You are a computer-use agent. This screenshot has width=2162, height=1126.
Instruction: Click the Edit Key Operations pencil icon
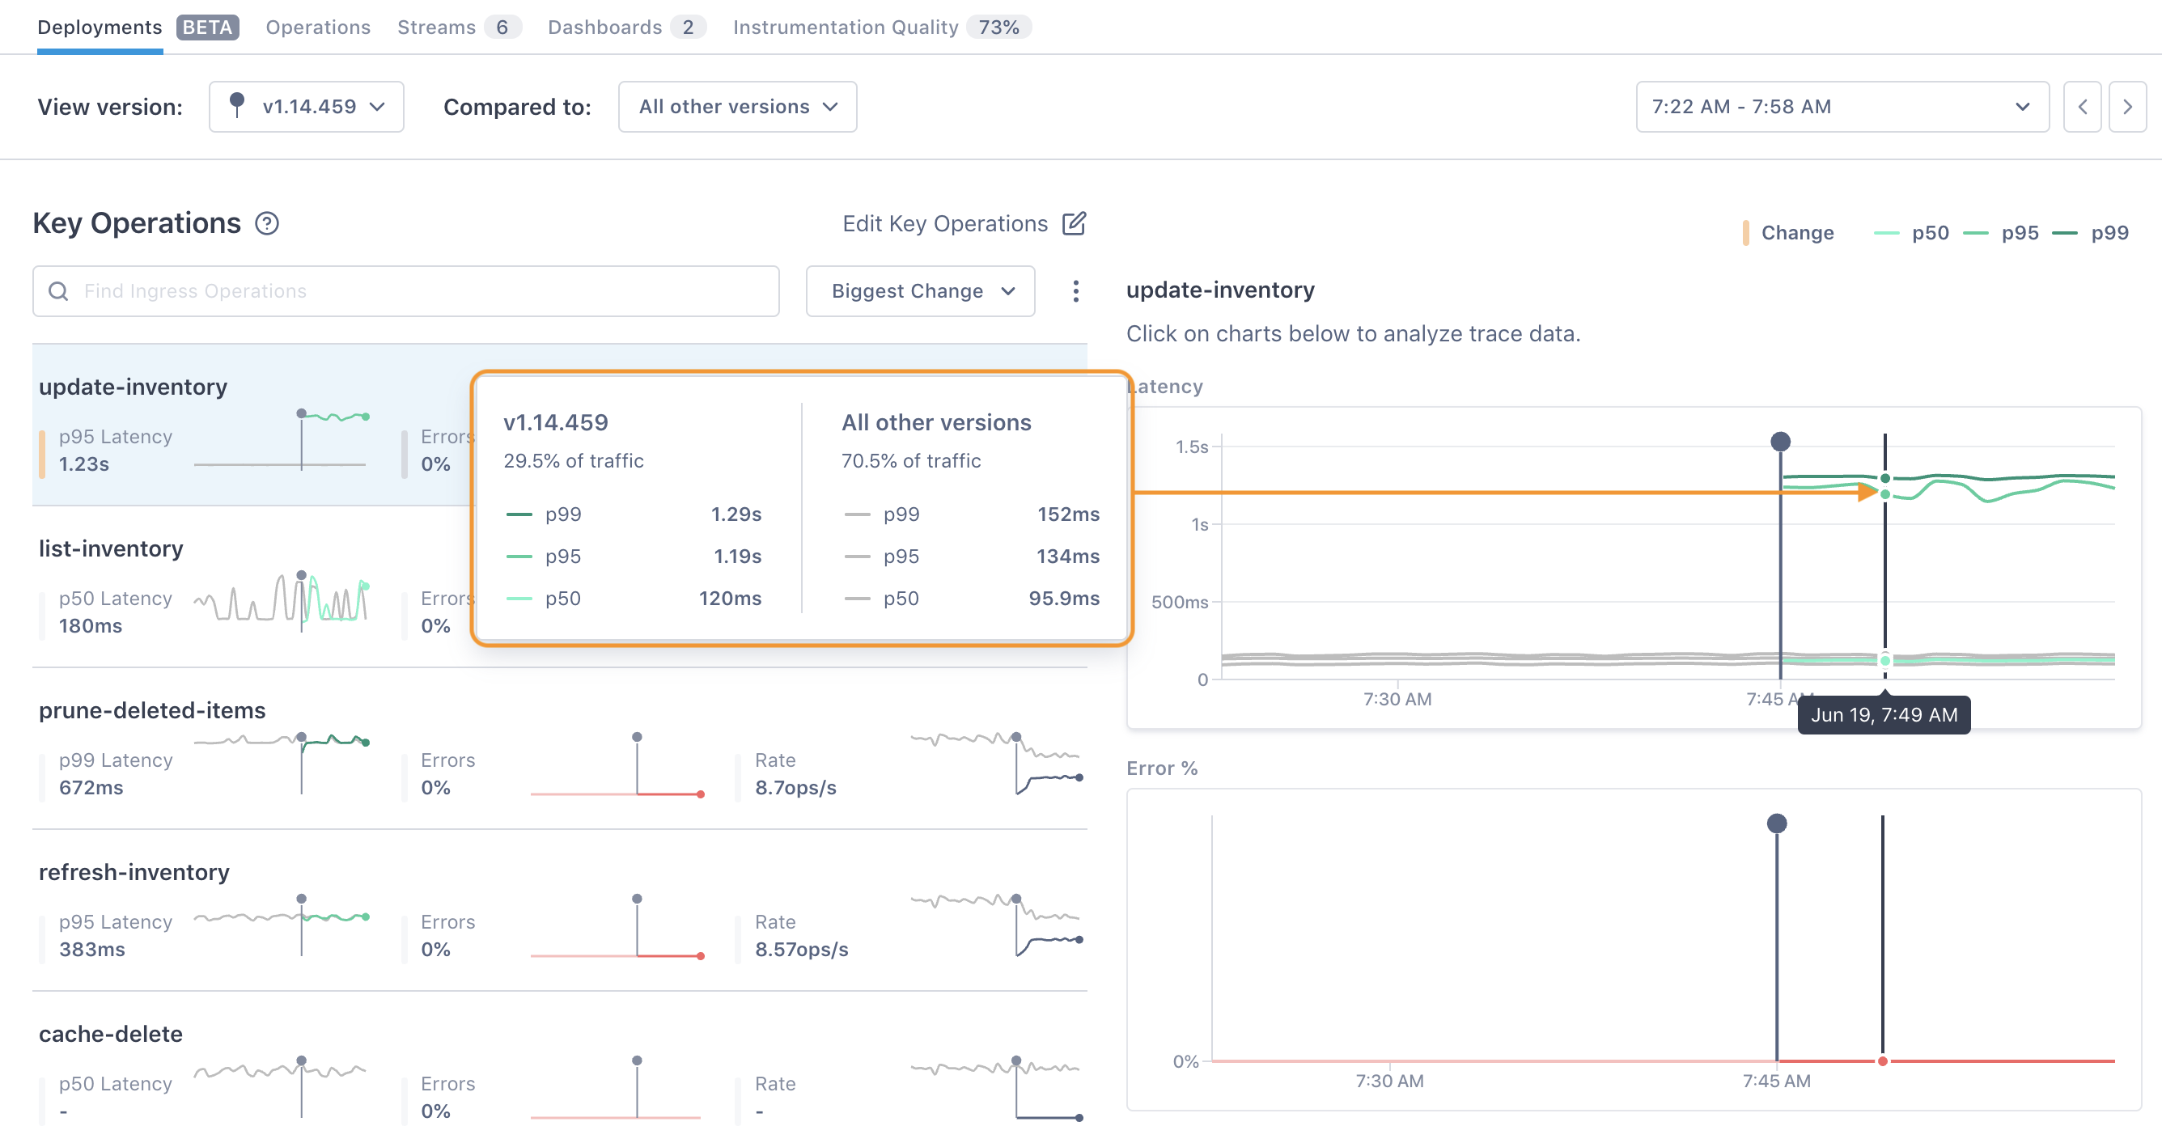[x=1074, y=223]
